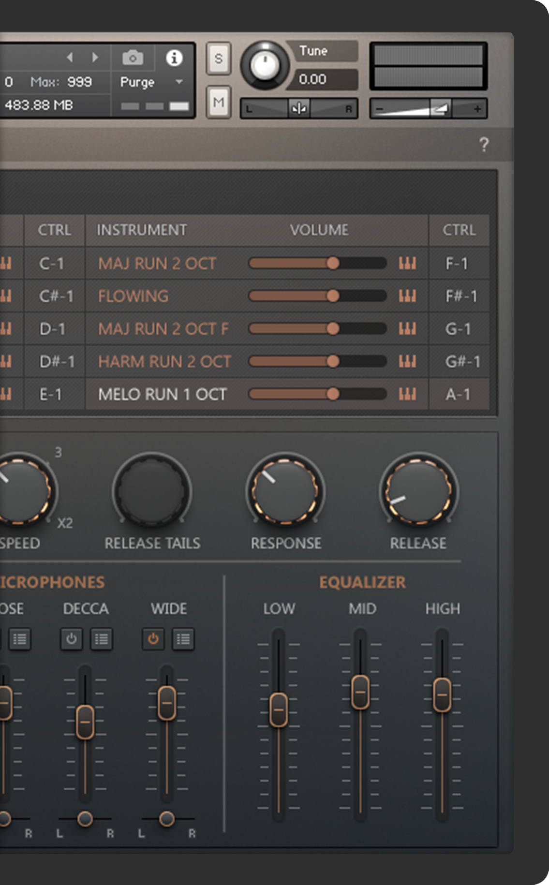The width and height of the screenshot is (549, 885).
Task: Click the Tune value field
Action: click(x=321, y=79)
